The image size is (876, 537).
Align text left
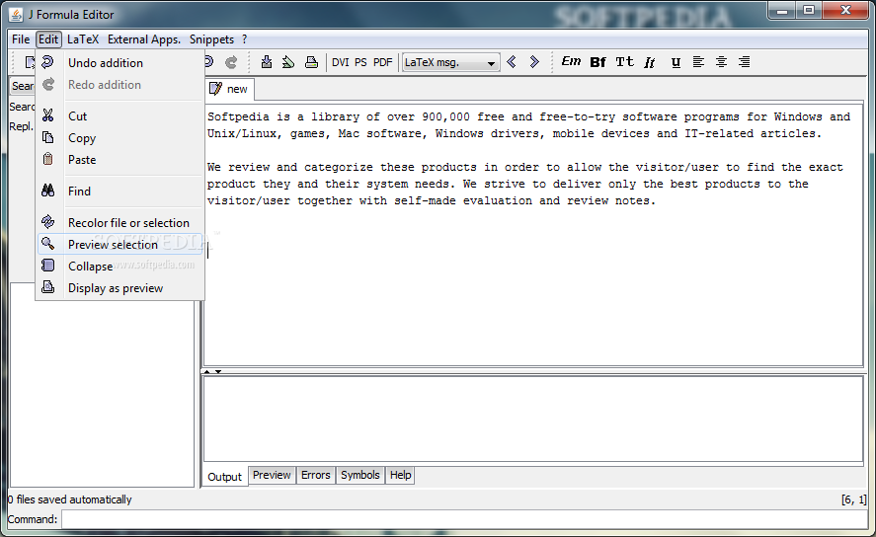tap(698, 61)
